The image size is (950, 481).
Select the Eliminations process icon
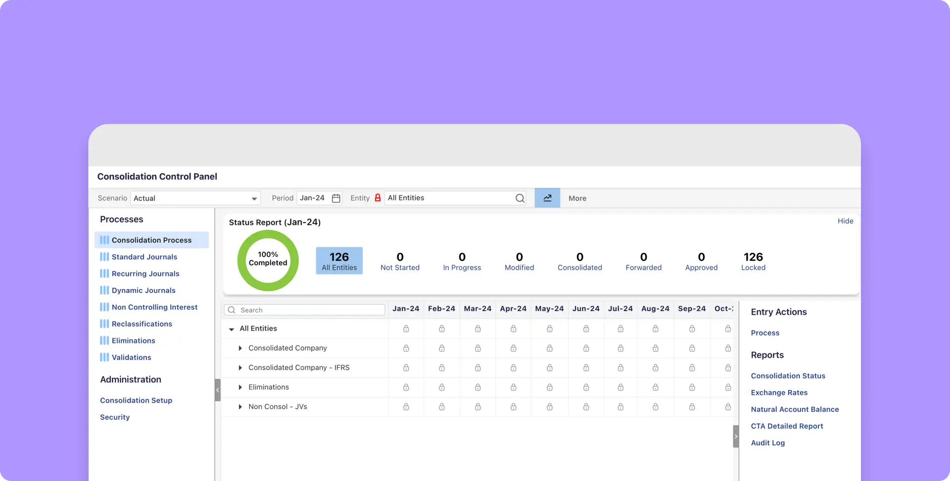104,340
